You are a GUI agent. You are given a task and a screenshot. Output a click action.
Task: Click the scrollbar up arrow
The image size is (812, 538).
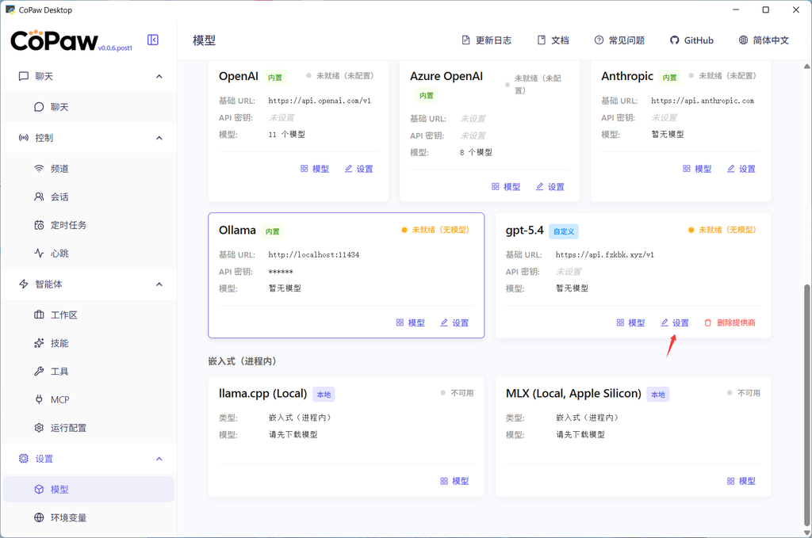(806, 67)
